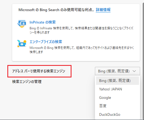Select 百度 from the dropdown list
Viewport: 144px width, 120px height.
[117, 106]
